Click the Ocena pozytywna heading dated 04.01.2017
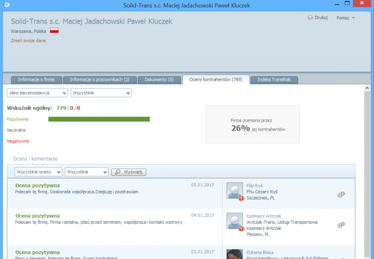Viewport: 374px width, 259px height. tap(37, 216)
